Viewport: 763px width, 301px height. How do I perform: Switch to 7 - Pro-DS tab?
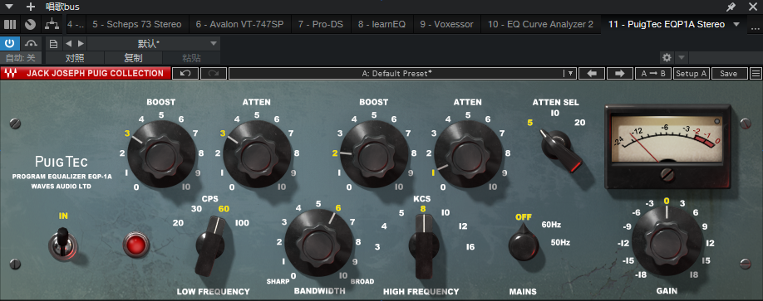tap(321, 24)
